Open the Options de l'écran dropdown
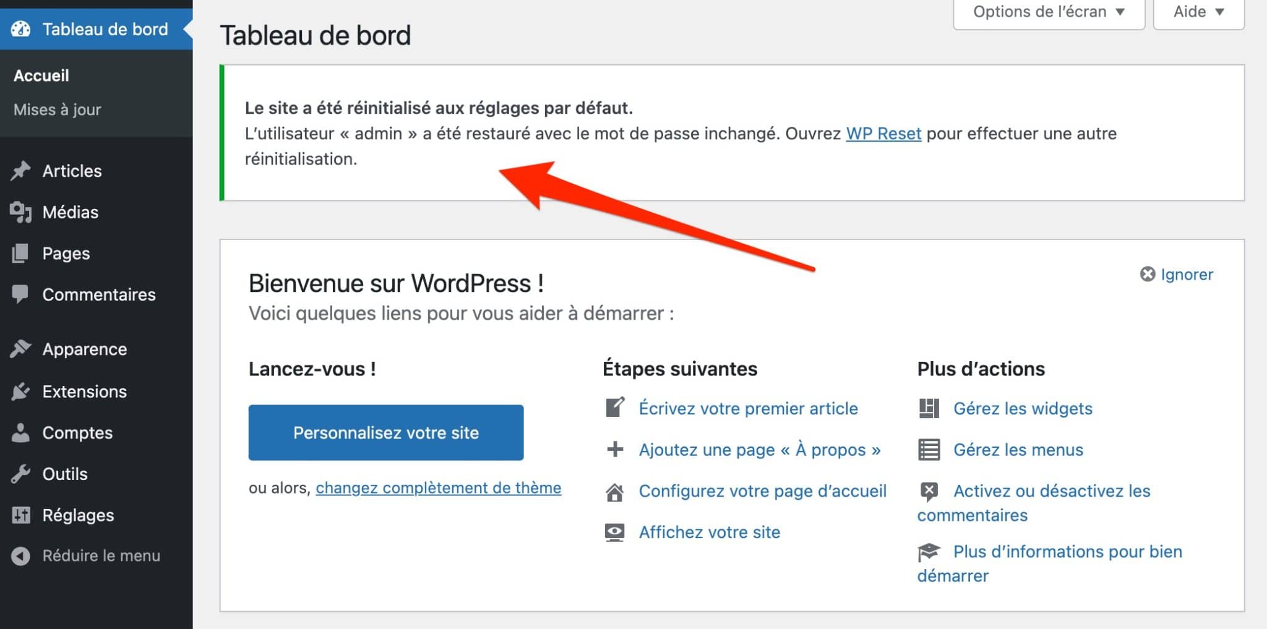Screen dimensions: 1267x629 click(1048, 11)
